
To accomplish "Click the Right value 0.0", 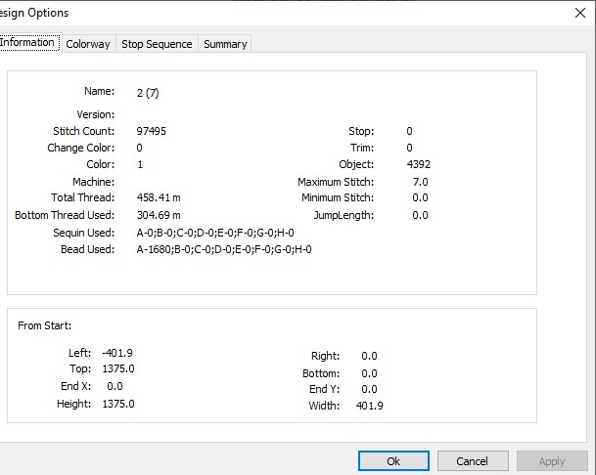I will click(370, 356).
